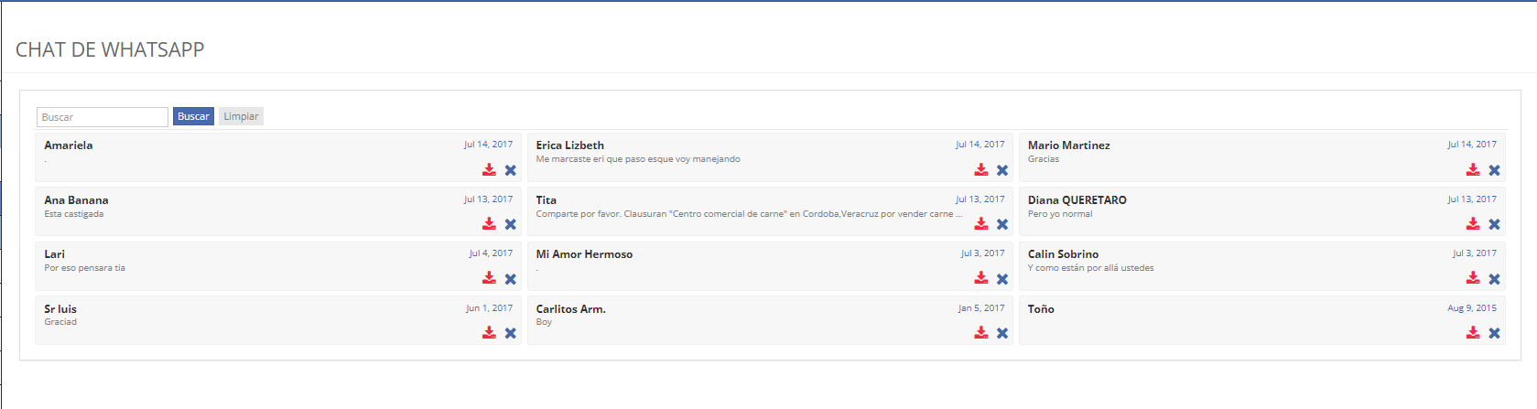Focus the Buscar search field
This screenshot has width=1537, height=409.
[102, 117]
